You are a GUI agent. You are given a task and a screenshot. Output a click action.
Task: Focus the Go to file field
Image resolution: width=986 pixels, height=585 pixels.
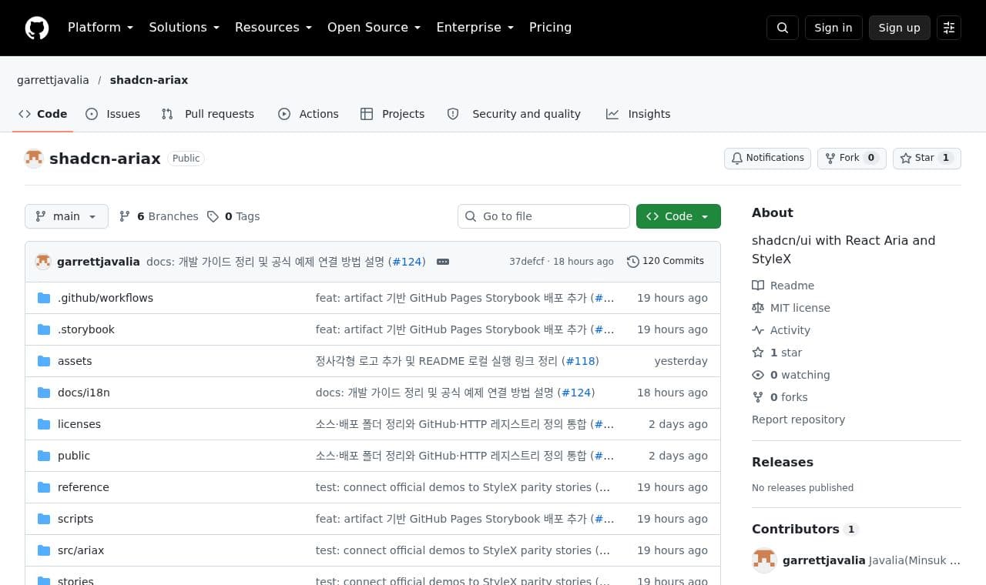point(544,216)
